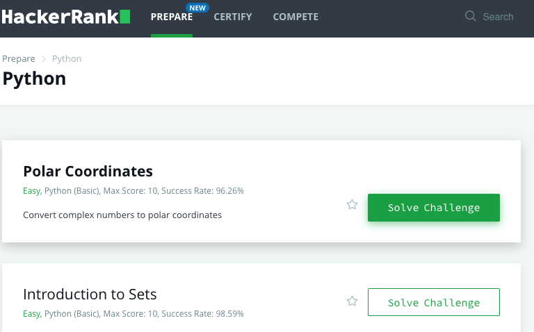The height and width of the screenshot is (332, 534).
Task: Click the breadcrumb chevron separator
Action: coord(44,59)
